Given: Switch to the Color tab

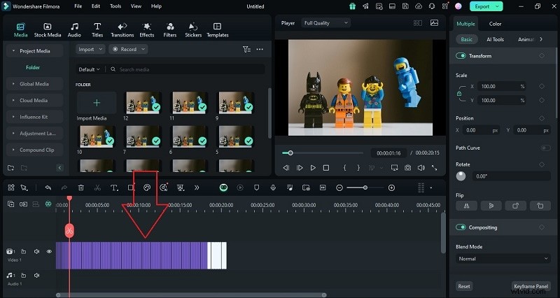Looking at the screenshot, I should 495,24.
